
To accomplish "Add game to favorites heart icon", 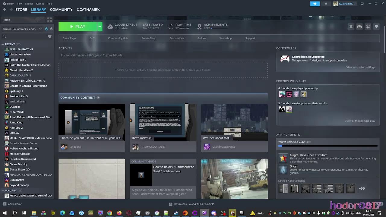I will (376, 27).
